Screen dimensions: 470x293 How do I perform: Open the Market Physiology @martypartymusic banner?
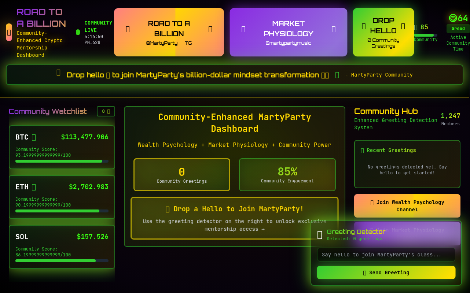pyautogui.click(x=288, y=32)
